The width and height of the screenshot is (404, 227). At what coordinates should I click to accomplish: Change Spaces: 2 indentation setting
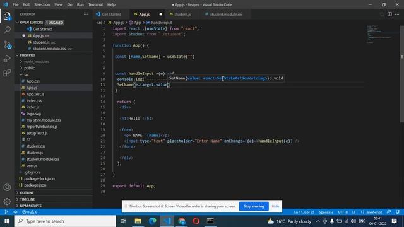pos(326,212)
